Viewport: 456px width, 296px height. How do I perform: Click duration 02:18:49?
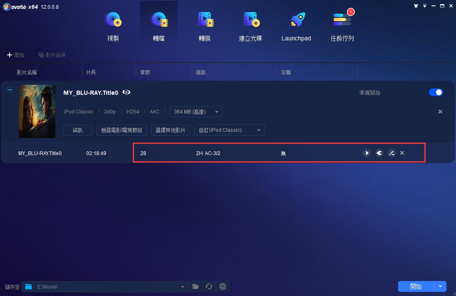click(96, 153)
